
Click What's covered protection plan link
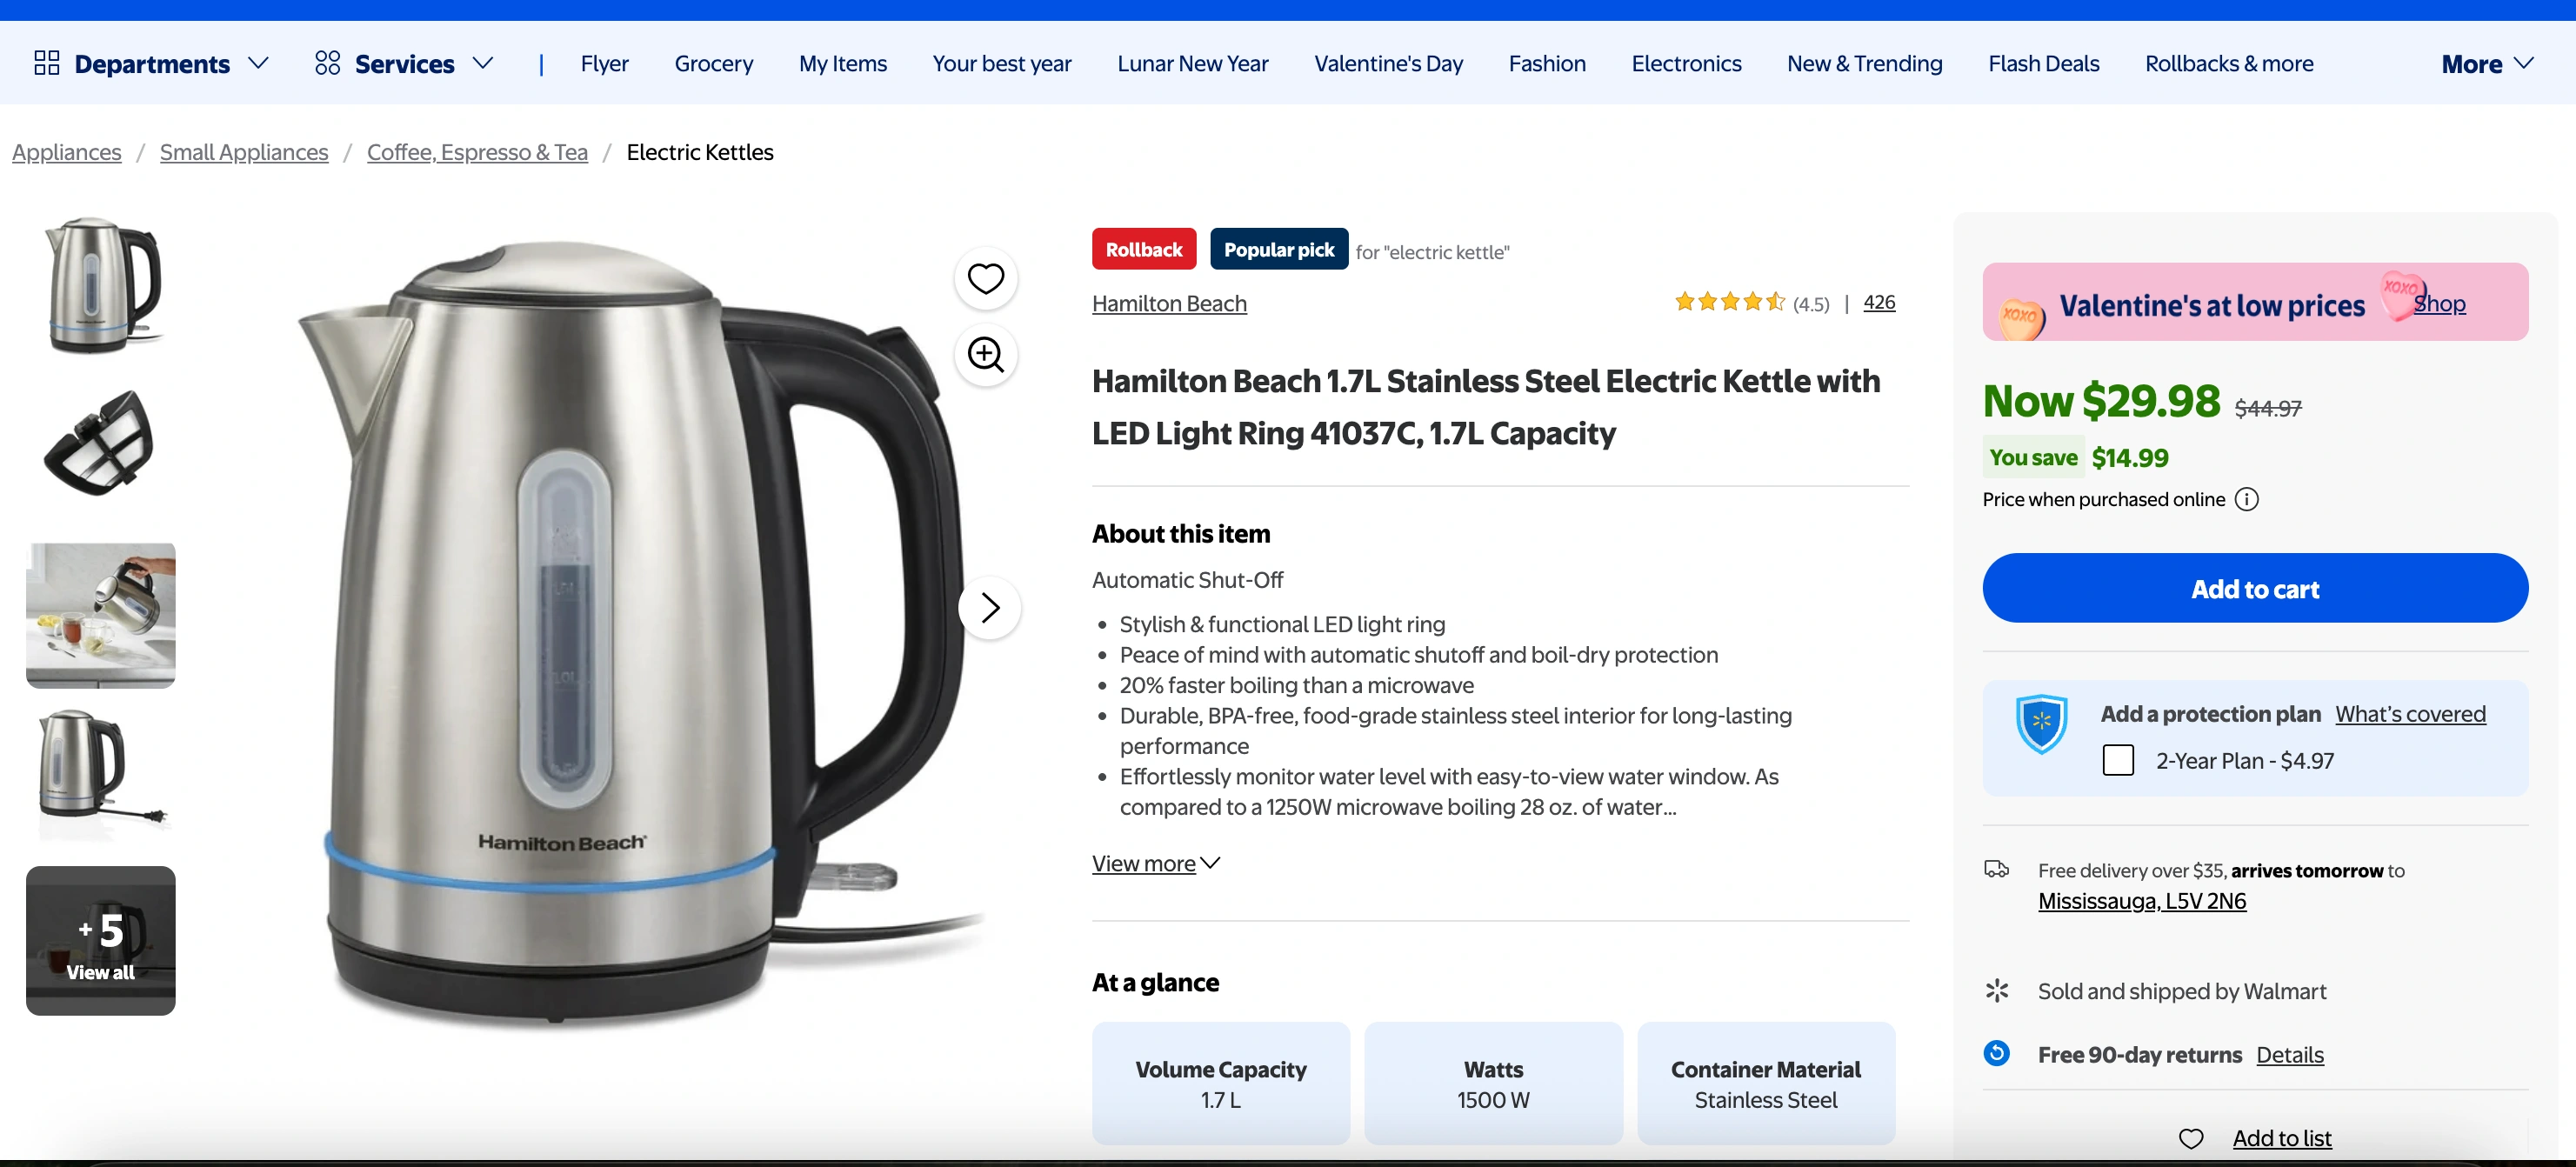(x=2410, y=714)
